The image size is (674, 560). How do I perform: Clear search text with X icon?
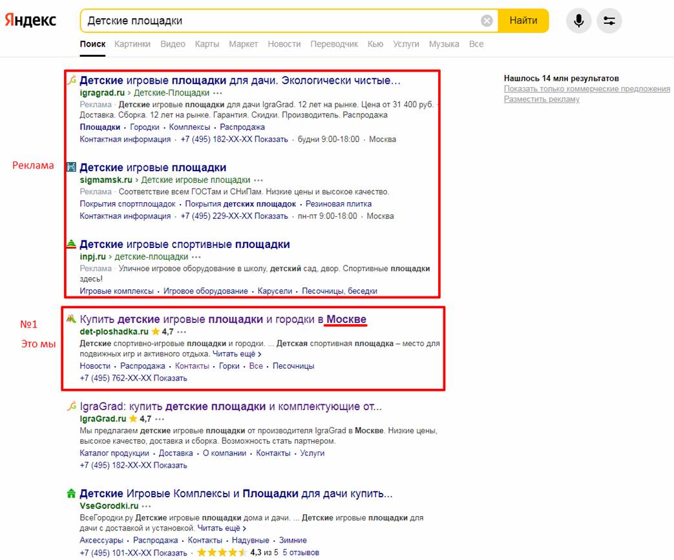click(x=487, y=21)
